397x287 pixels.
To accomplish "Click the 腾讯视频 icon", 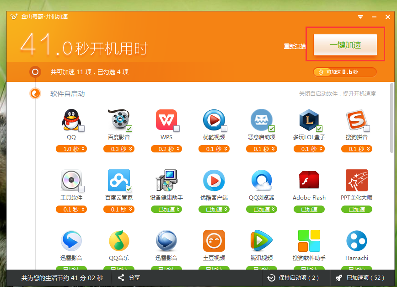I will click(x=262, y=240).
